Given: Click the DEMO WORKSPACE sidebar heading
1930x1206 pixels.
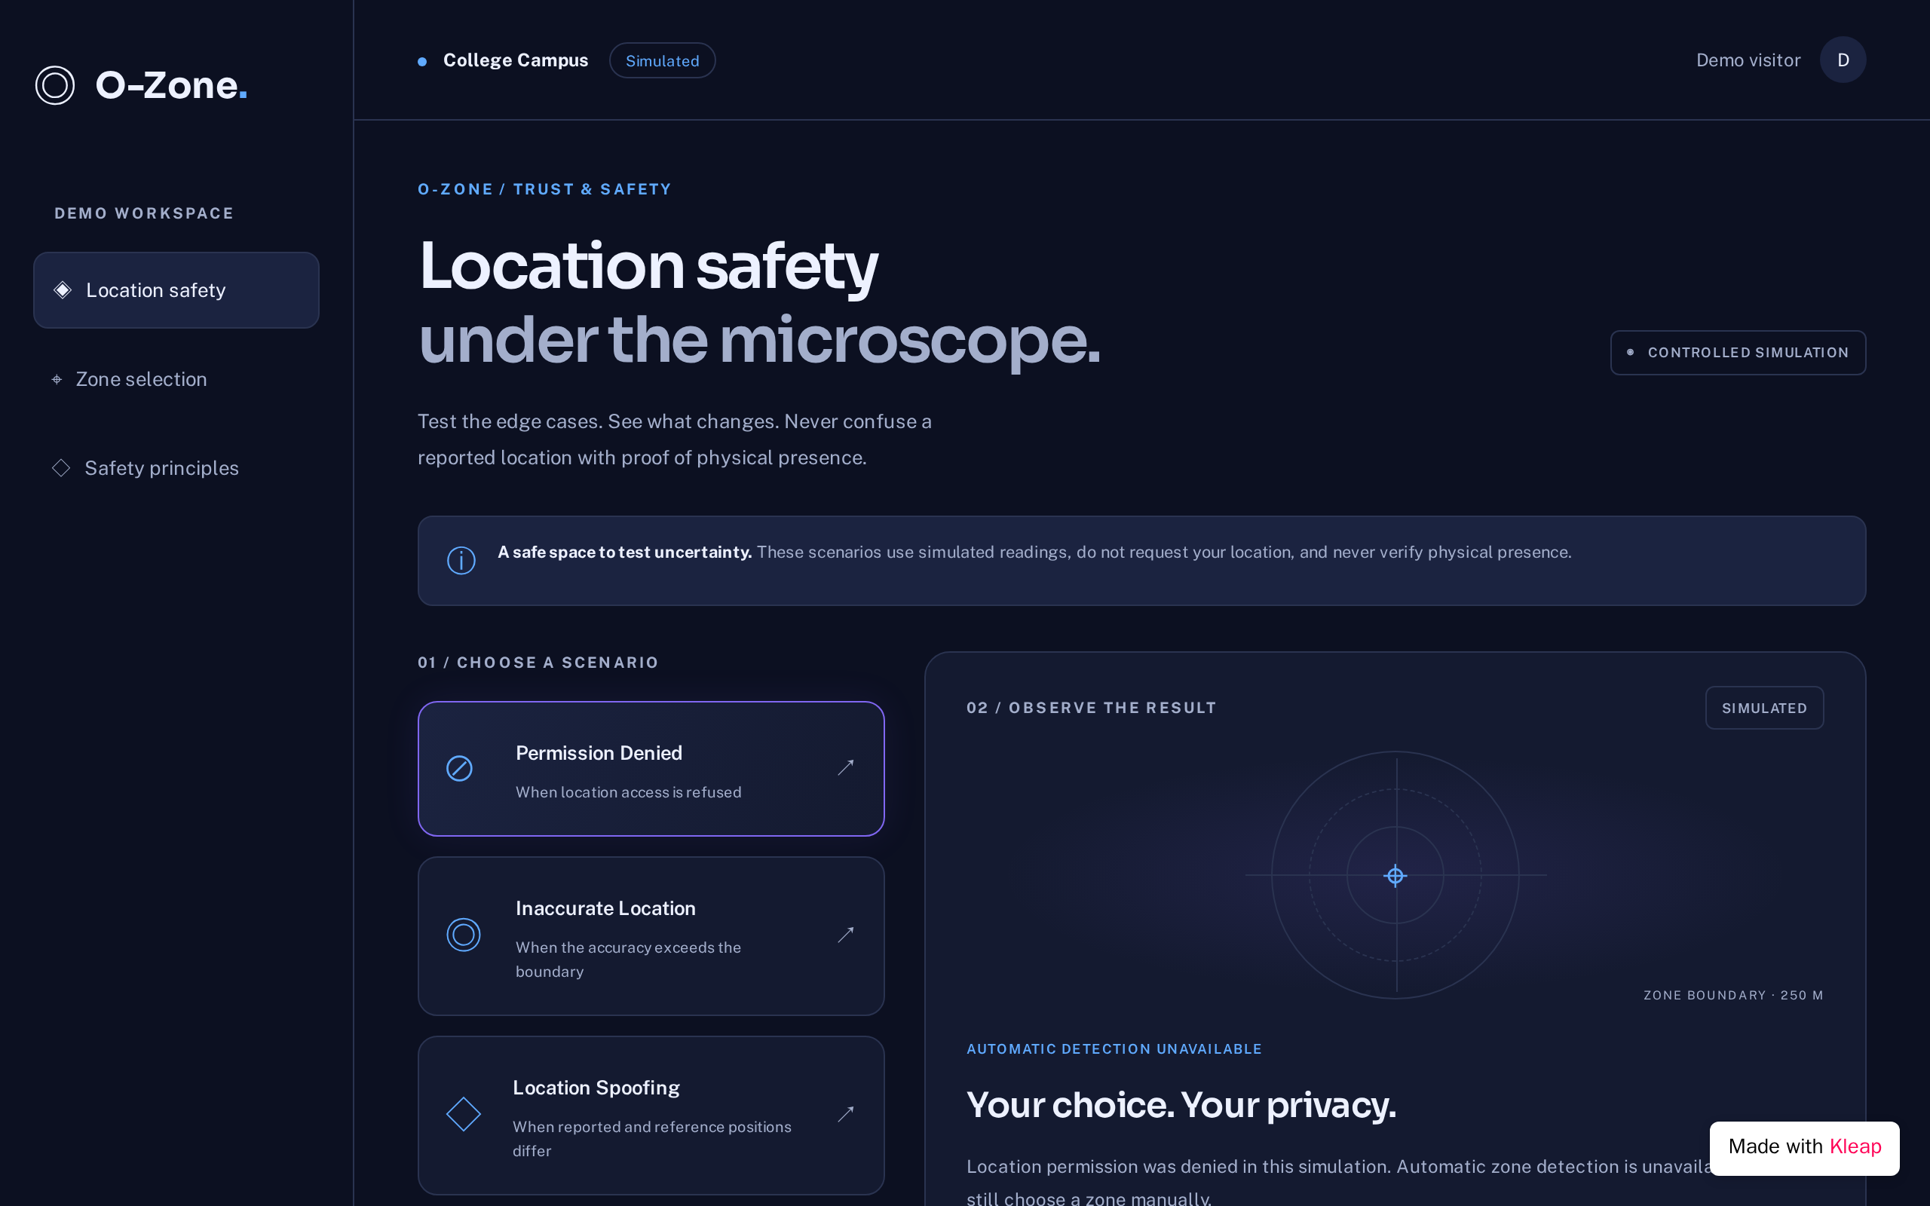Looking at the screenshot, I should tap(144, 214).
